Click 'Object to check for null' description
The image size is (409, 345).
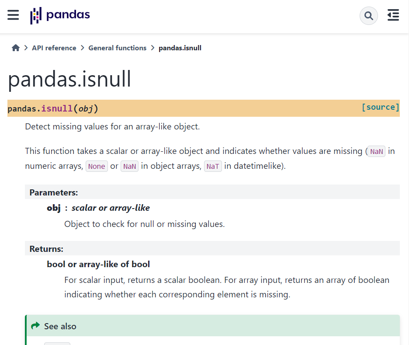[x=145, y=224]
